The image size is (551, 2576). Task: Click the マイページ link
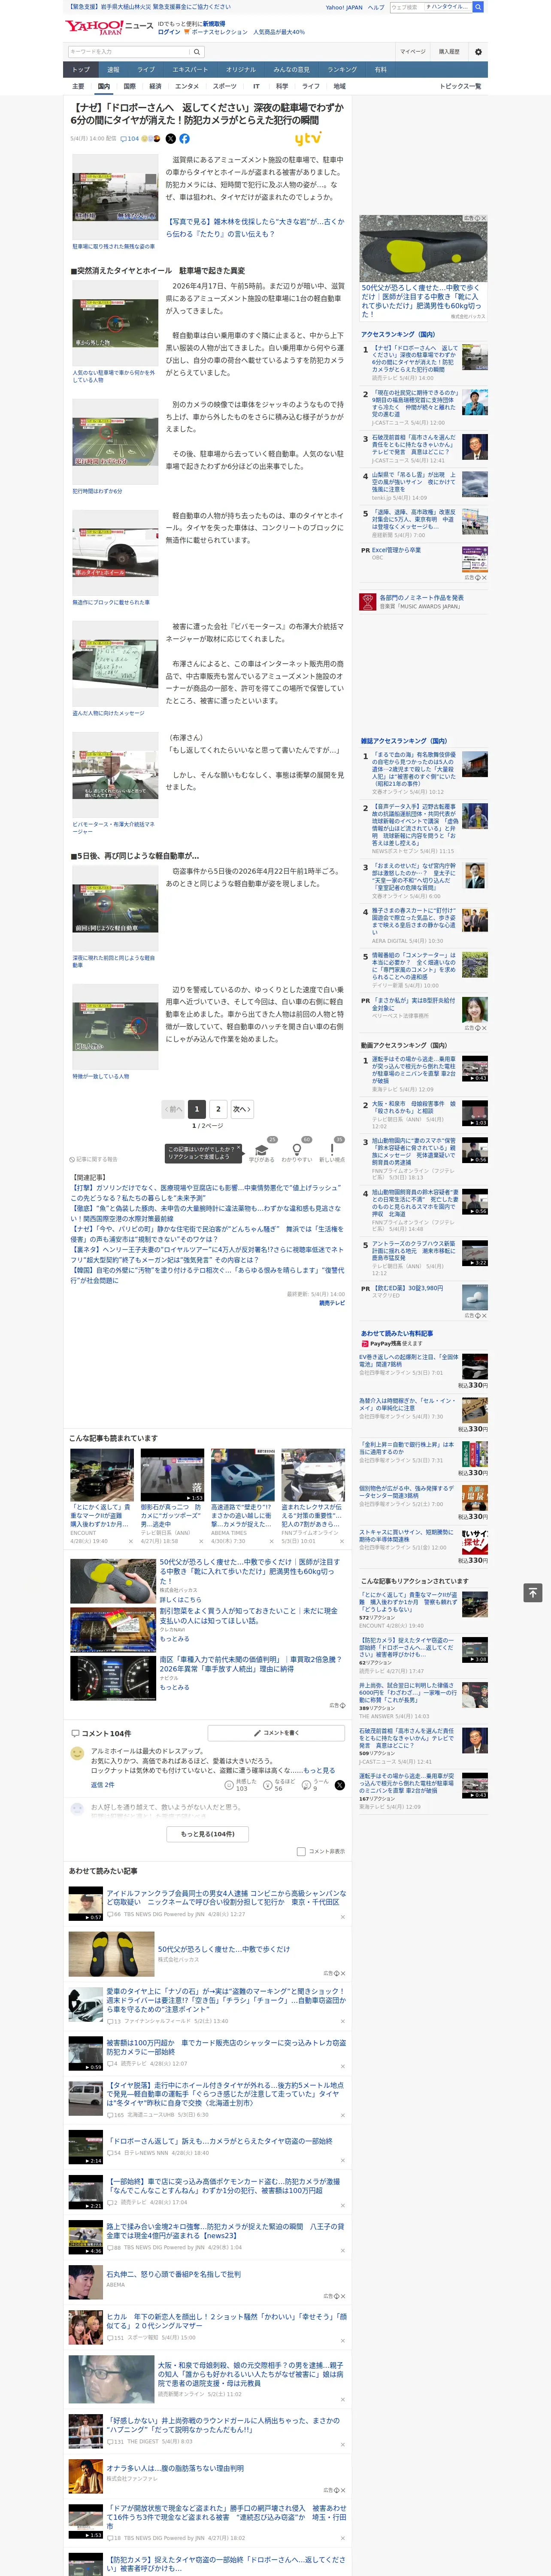coord(413,52)
